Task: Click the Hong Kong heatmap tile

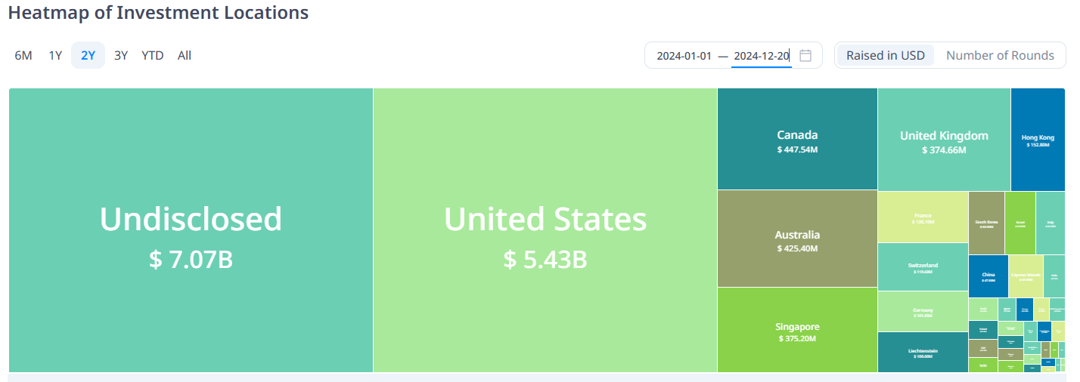Action: coord(1038,140)
